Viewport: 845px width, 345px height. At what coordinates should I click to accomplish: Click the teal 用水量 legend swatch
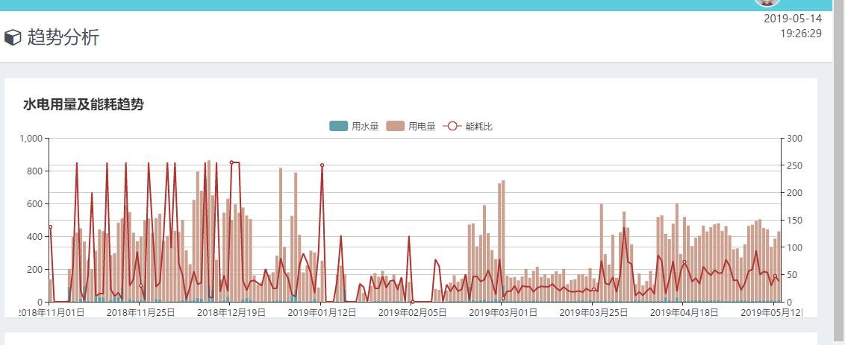click(338, 126)
